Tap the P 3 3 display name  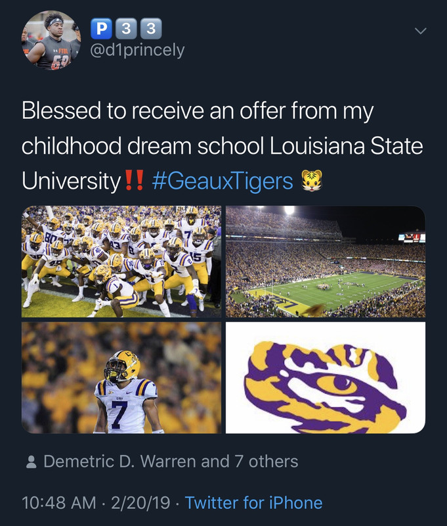pos(126,28)
